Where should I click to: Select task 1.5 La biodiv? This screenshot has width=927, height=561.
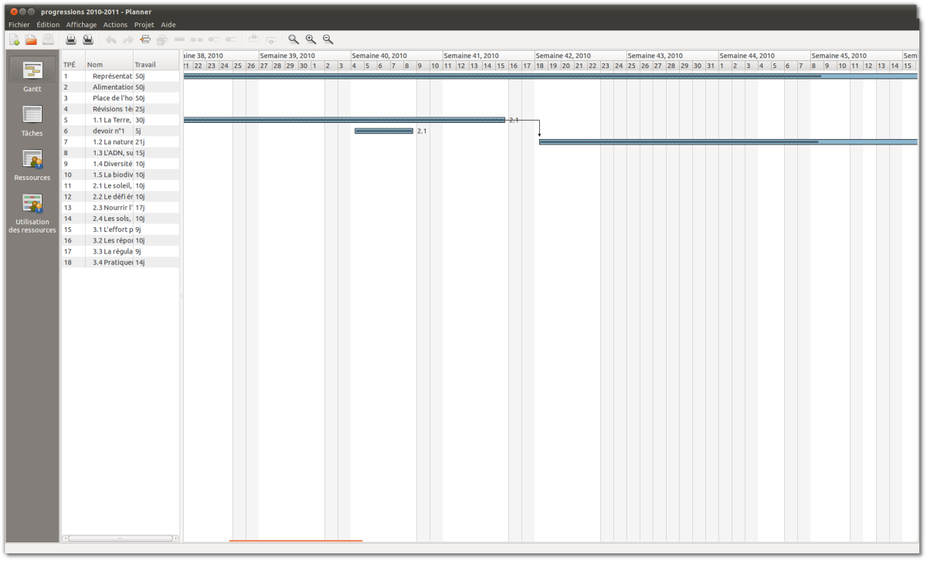coord(121,175)
